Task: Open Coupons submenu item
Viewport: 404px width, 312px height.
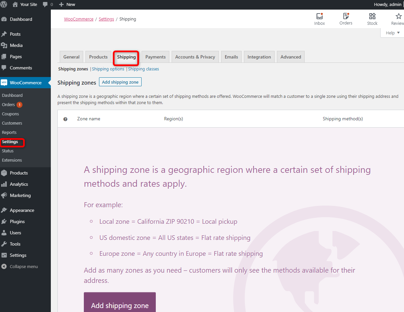Action: 11,114
